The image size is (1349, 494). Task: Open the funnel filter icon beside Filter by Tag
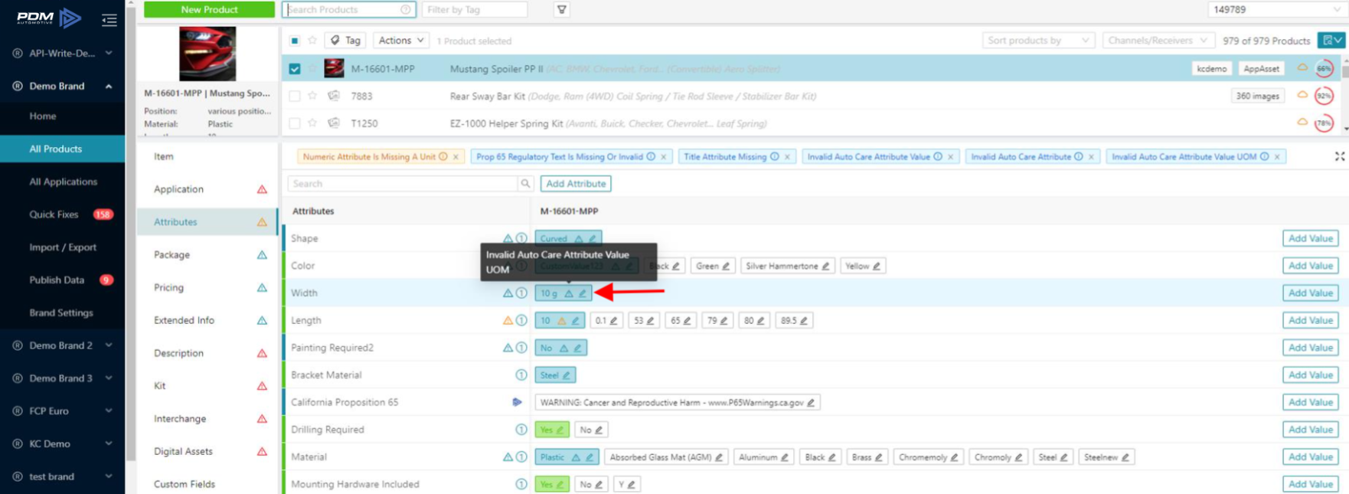point(562,10)
